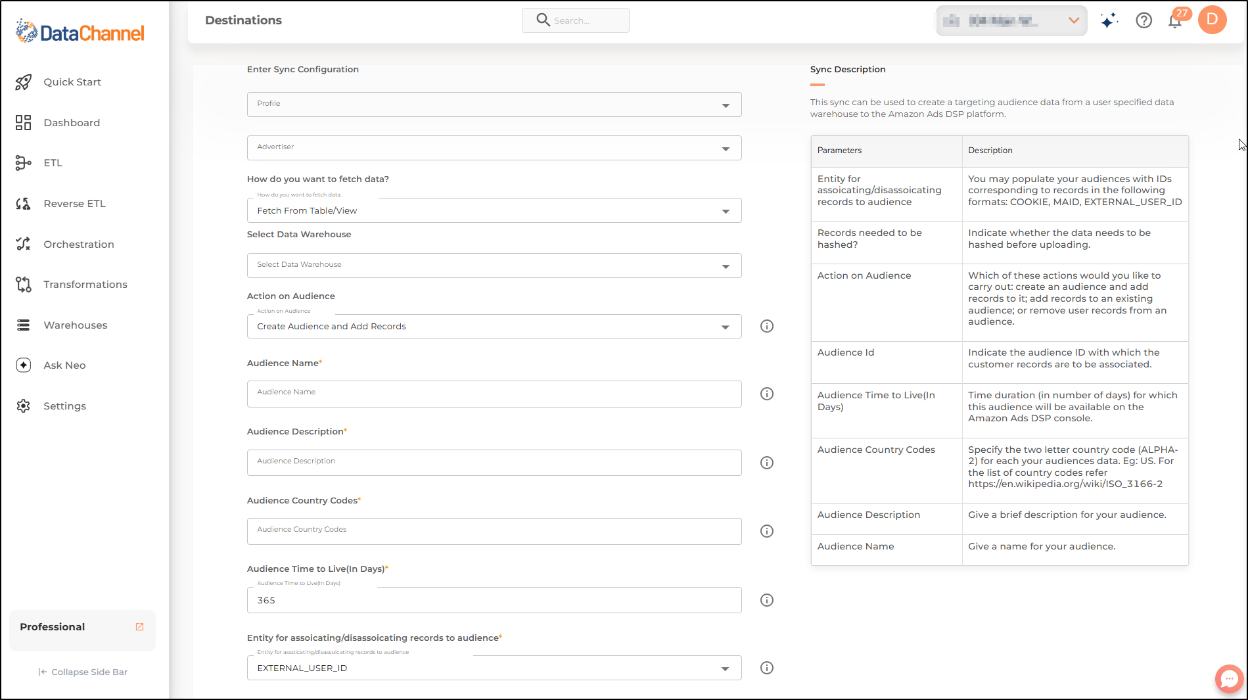Open the Select Data Warehouse dropdown

click(494, 266)
